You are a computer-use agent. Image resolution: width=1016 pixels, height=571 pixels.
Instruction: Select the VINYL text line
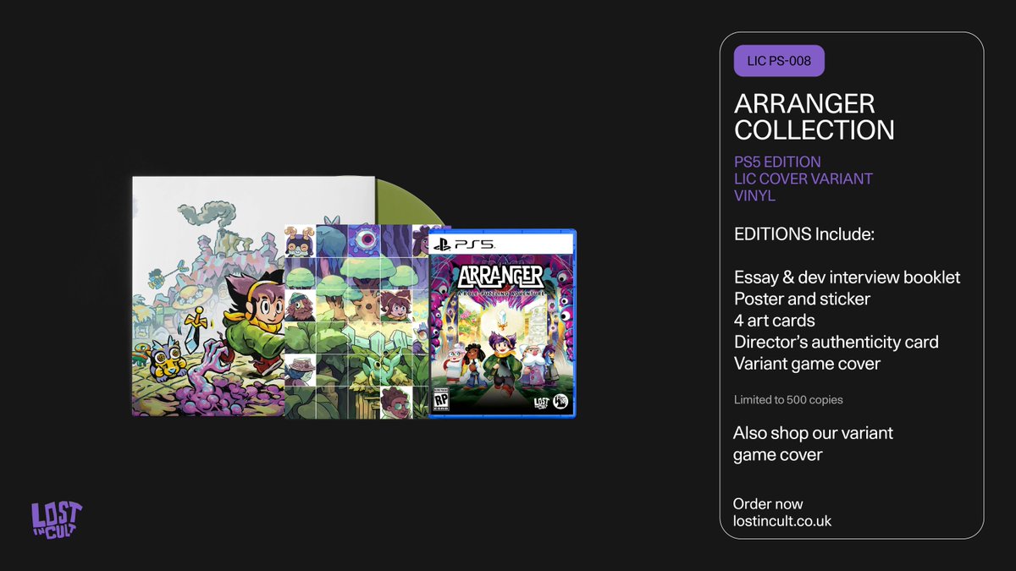coord(754,195)
